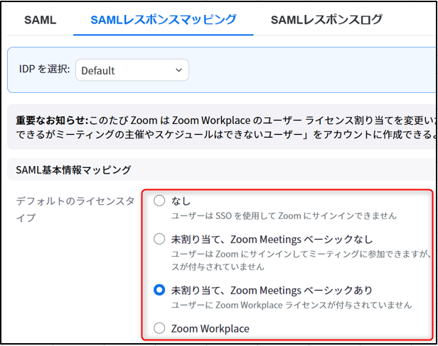Open the SAMLレスポンスログ tab
Image resolution: width=438 pixels, height=346 pixels.
pyautogui.click(x=326, y=20)
